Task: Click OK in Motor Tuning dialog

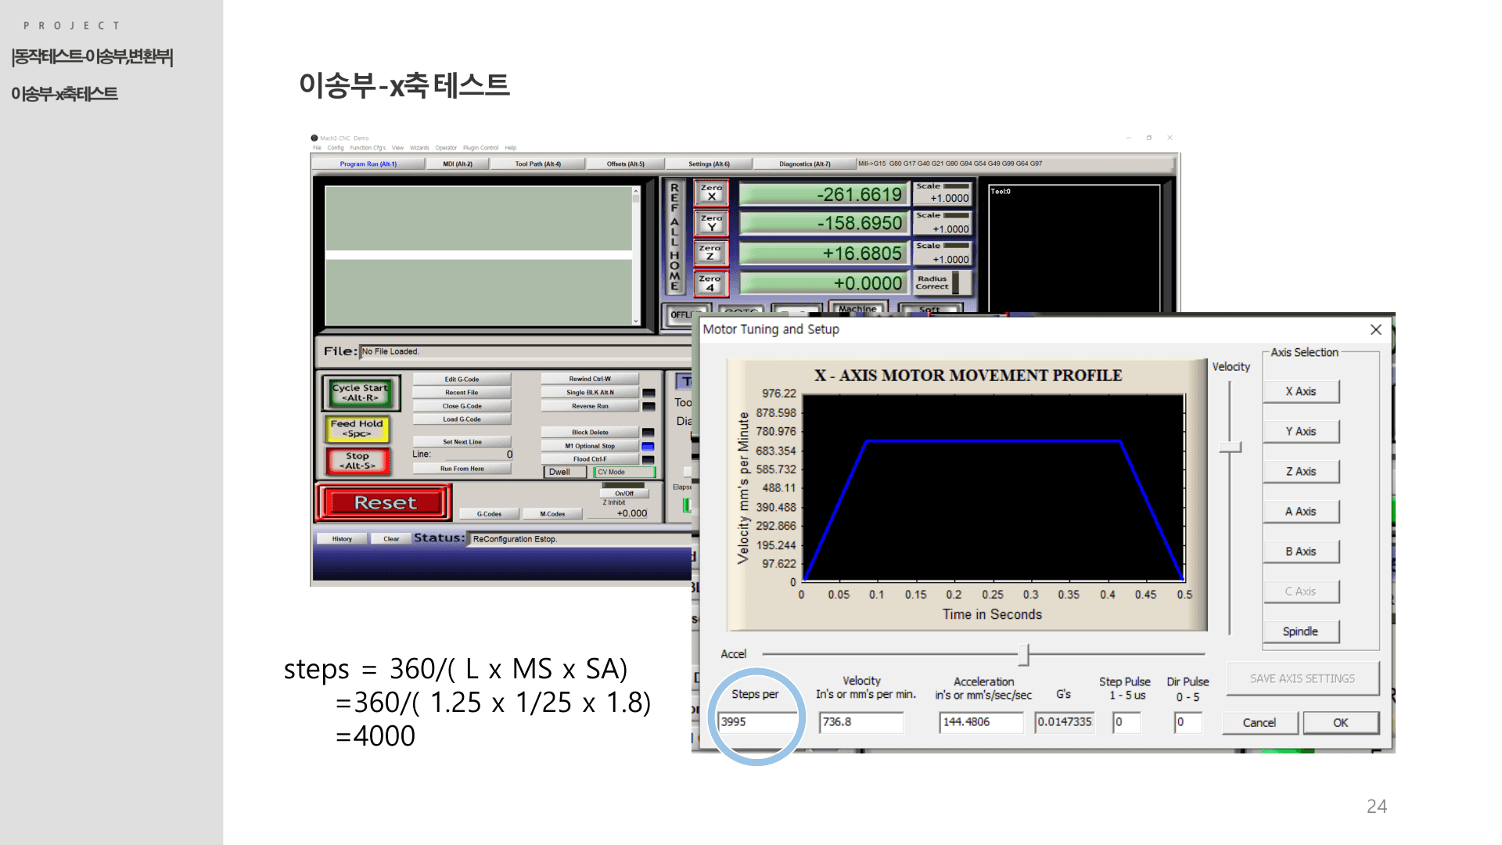Action: coord(1340,722)
